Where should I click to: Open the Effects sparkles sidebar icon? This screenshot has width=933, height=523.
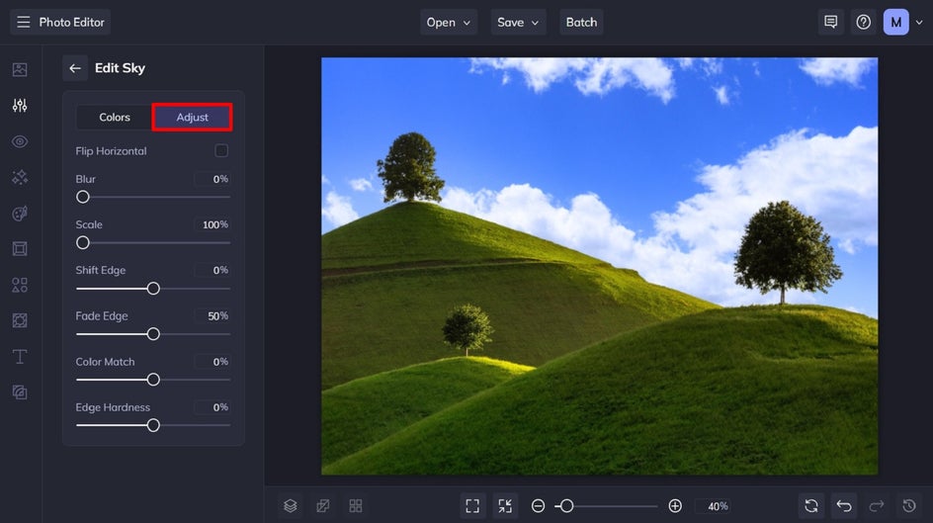[20, 177]
